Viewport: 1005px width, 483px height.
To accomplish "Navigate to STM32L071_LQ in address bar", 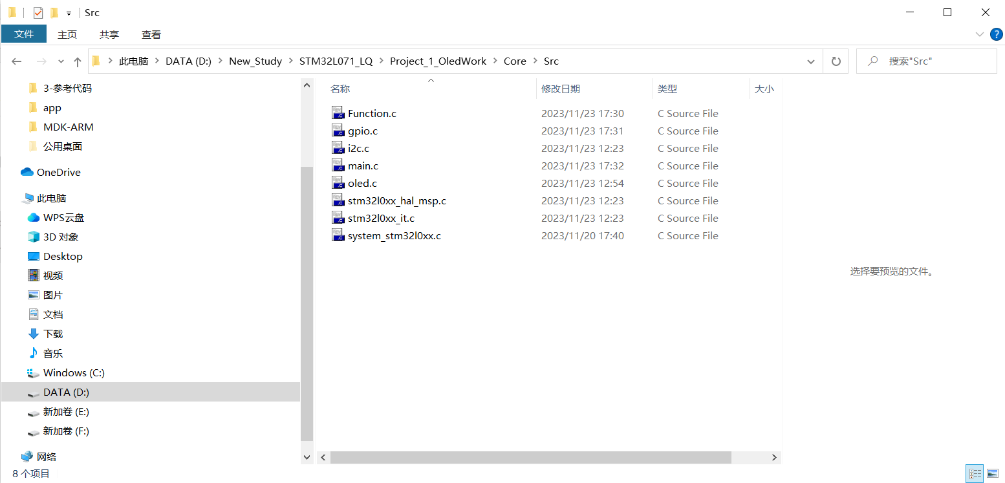I will (336, 61).
